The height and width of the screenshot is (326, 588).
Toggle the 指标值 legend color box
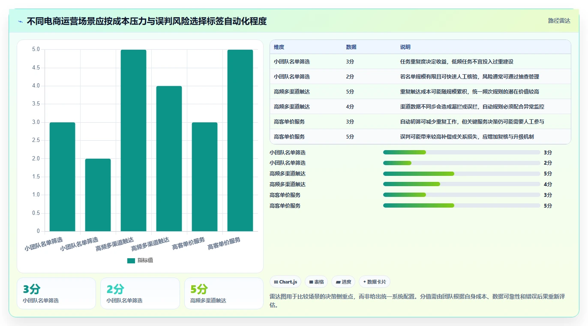(131, 260)
